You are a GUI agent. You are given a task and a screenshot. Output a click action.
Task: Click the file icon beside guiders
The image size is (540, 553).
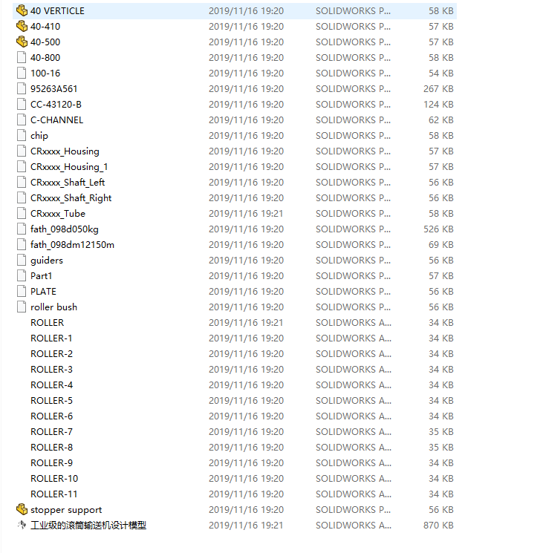pos(22,261)
